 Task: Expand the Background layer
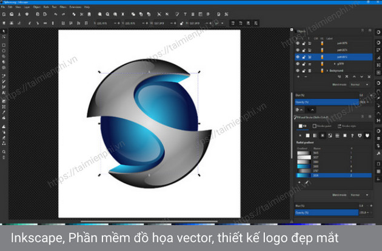pyautogui.click(x=327, y=71)
